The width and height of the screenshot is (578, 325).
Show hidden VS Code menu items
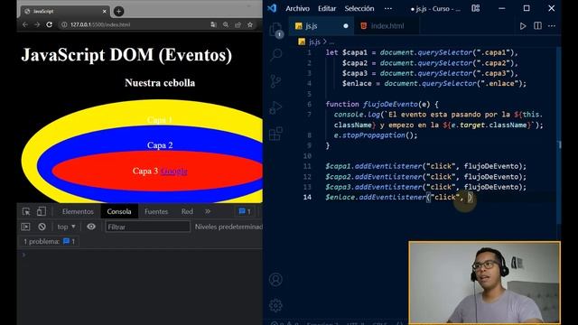click(388, 8)
